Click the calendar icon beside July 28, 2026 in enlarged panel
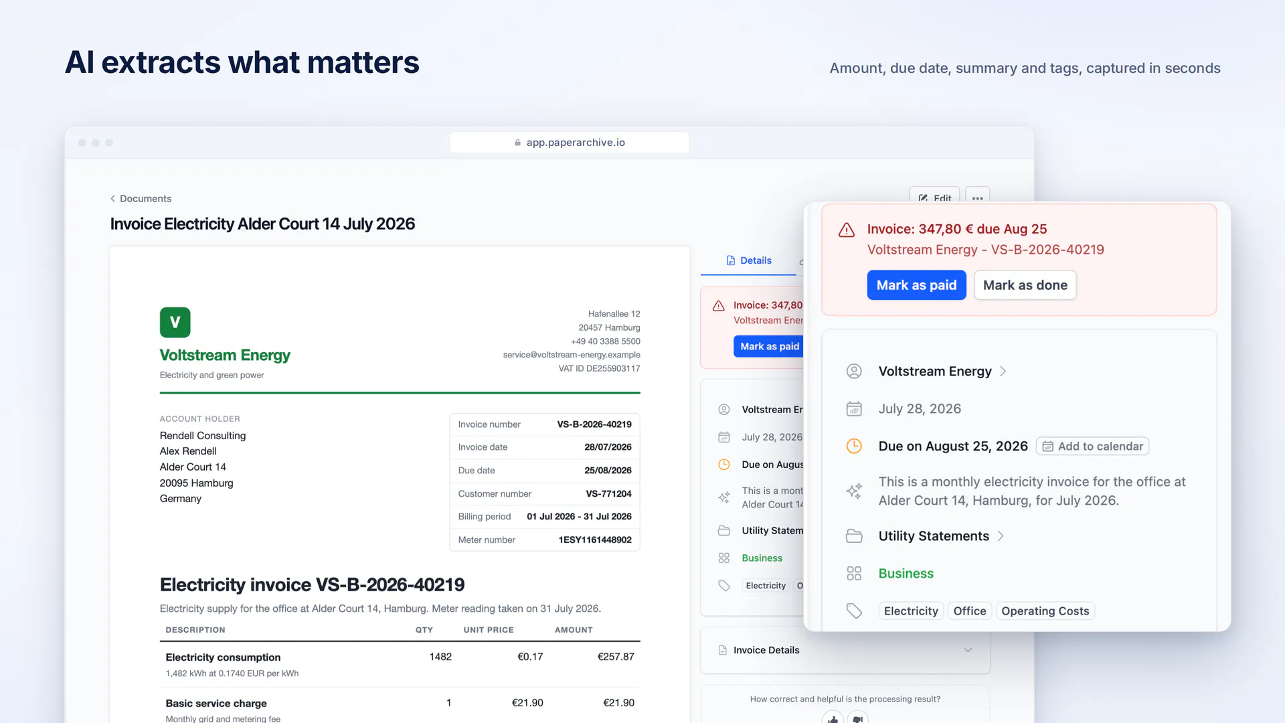1285x723 pixels. point(854,409)
